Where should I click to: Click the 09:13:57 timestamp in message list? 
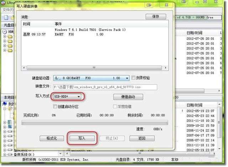(38, 35)
